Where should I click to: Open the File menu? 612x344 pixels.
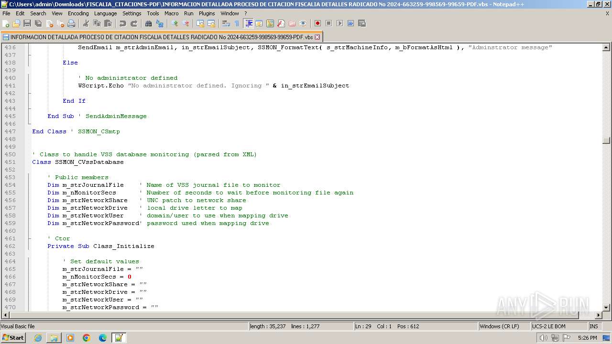(x=6, y=13)
